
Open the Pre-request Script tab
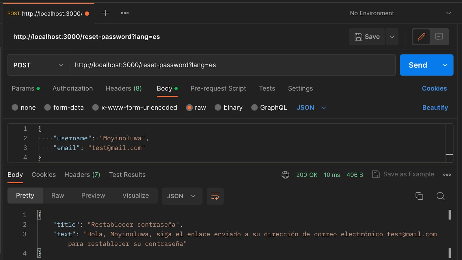pos(218,88)
